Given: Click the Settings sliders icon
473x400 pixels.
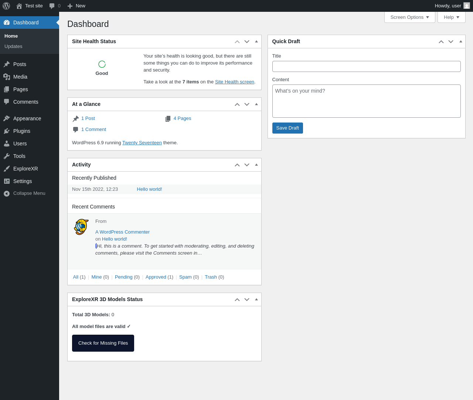Looking at the screenshot, I should 7,181.
